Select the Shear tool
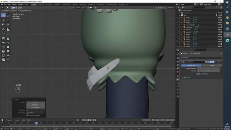Image resolution: width=231 pixels, height=130 pixels. pyautogui.click(x=3, y=60)
